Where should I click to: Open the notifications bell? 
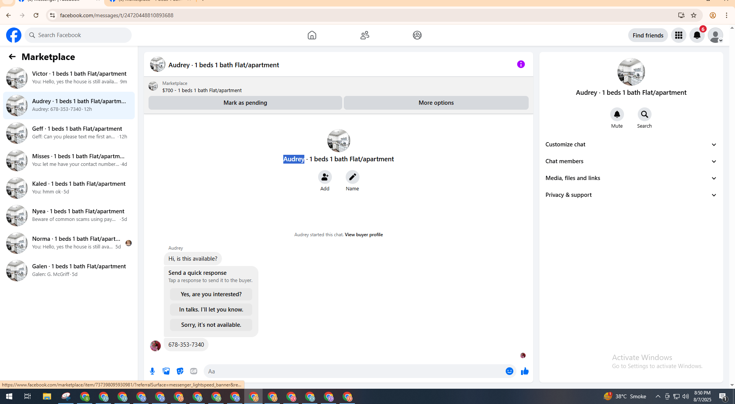click(x=697, y=35)
